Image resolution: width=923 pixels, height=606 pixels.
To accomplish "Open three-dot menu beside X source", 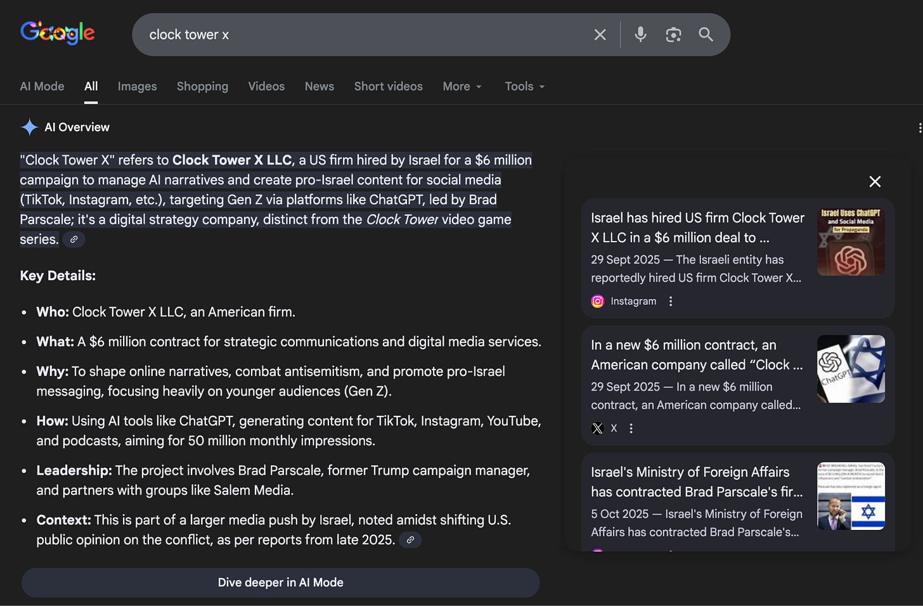I will point(631,429).
